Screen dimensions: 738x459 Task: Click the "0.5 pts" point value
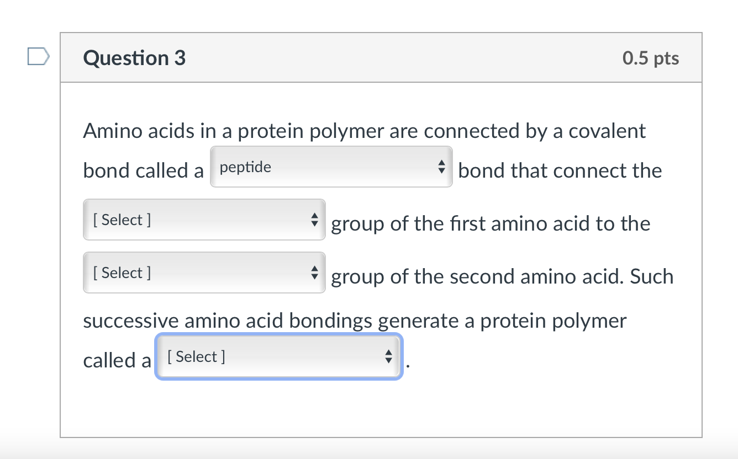(650, 58)
